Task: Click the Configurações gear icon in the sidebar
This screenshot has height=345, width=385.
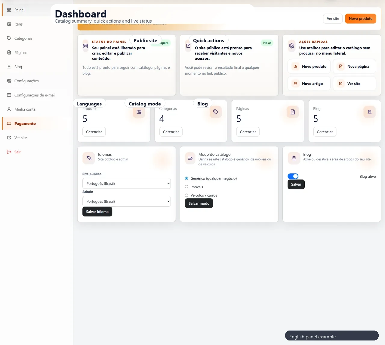Action: 9,81
